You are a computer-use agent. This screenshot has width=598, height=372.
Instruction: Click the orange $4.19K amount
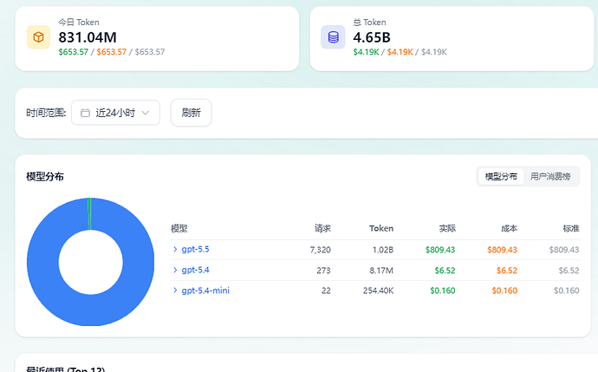[x=400, y=52]
